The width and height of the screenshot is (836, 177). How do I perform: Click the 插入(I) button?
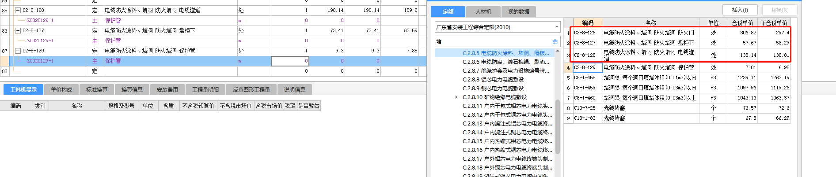tap(740, 10)
